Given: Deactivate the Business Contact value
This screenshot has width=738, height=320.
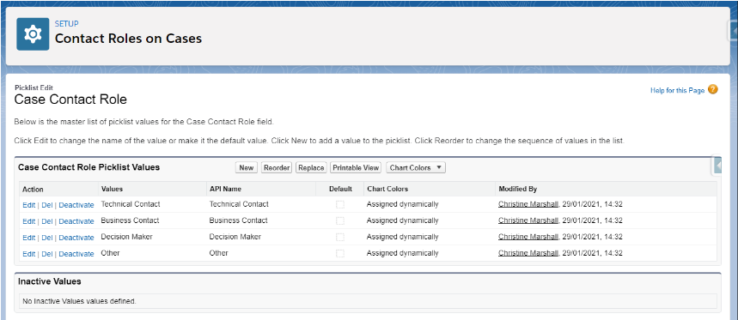Looking at the screenshot, I should 76,221.
